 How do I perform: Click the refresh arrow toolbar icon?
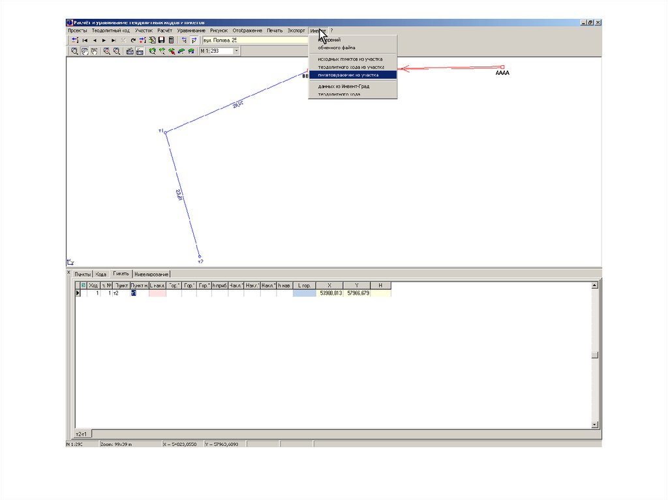click(133, 40)
